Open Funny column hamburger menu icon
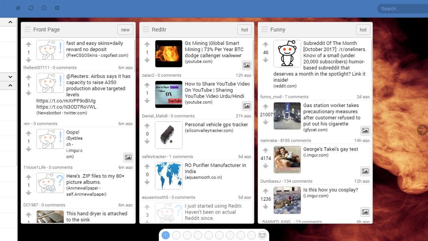This screenshot has width=428, height=241. click(x=264, y=29)
